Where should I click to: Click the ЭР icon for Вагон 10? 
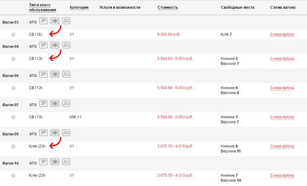43,162
